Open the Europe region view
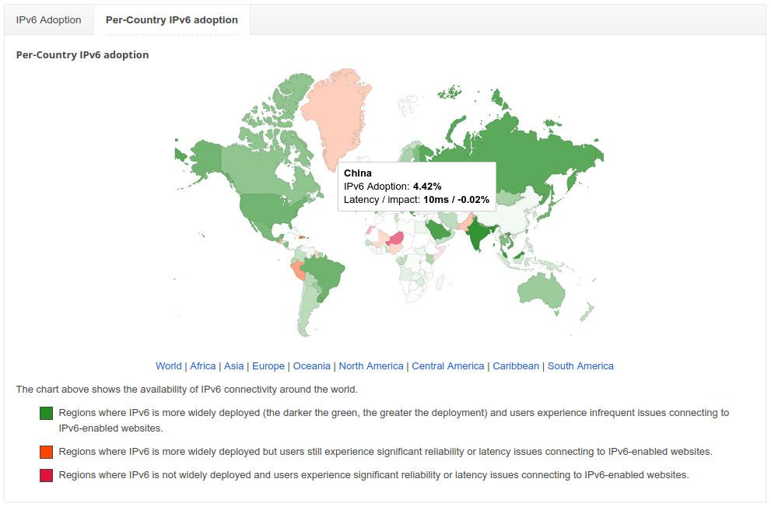 tap(268, 365)
